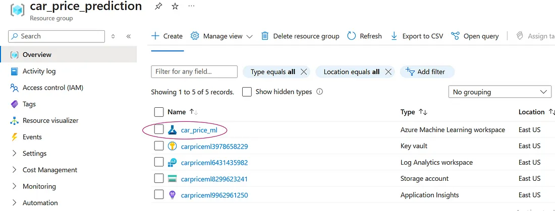The height and width of the screenshot is (211, 555).
Task: Click the Azure Machine Learning workspace type cell
Action: [x=453, y=130]
